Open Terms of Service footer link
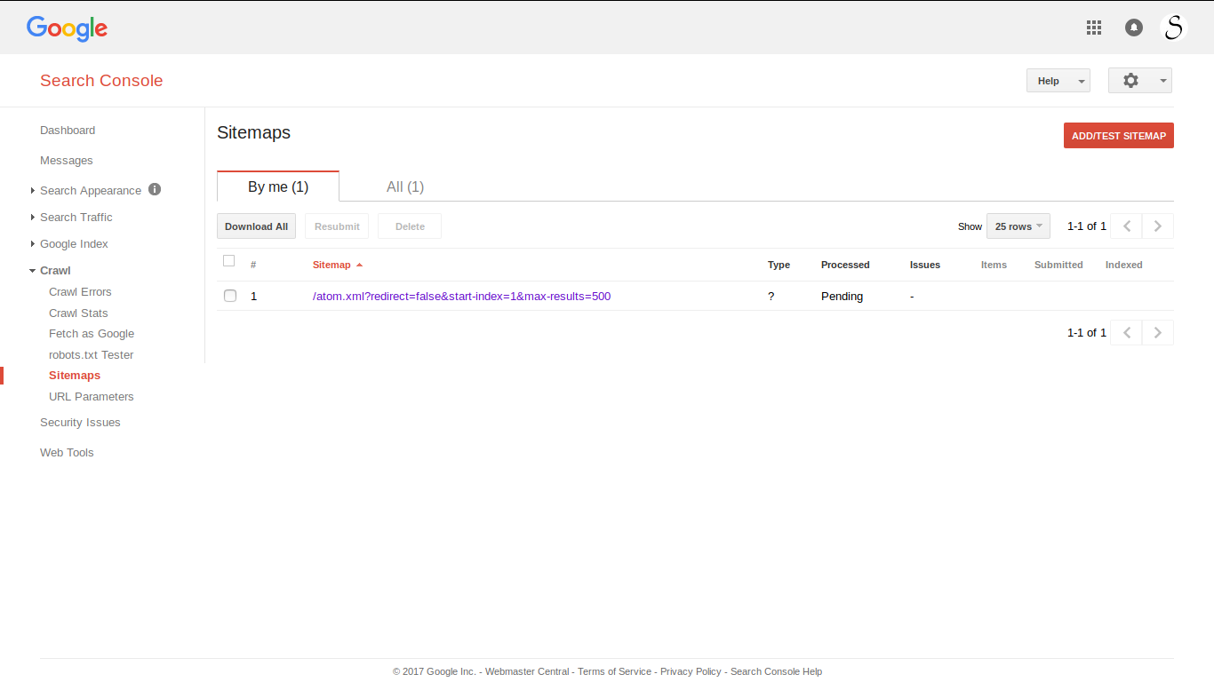1214x682 pixels. [614, 671]
